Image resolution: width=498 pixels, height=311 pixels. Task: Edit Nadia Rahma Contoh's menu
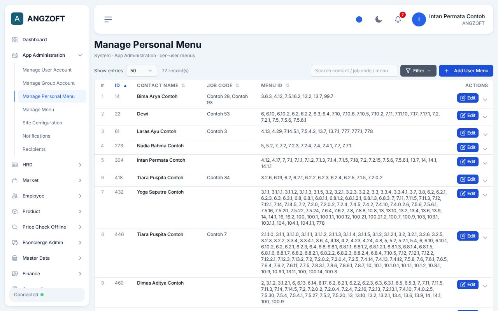click(x=468, y=147)
